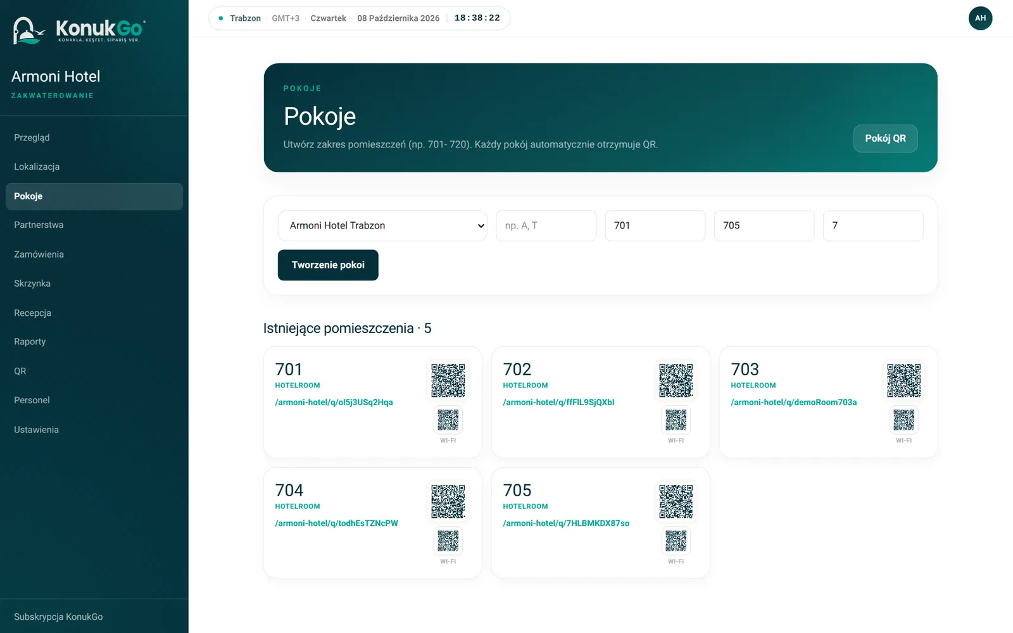Open room 703 main QR code
This screenshot has height=633, width=1013.
click(904, 380)
